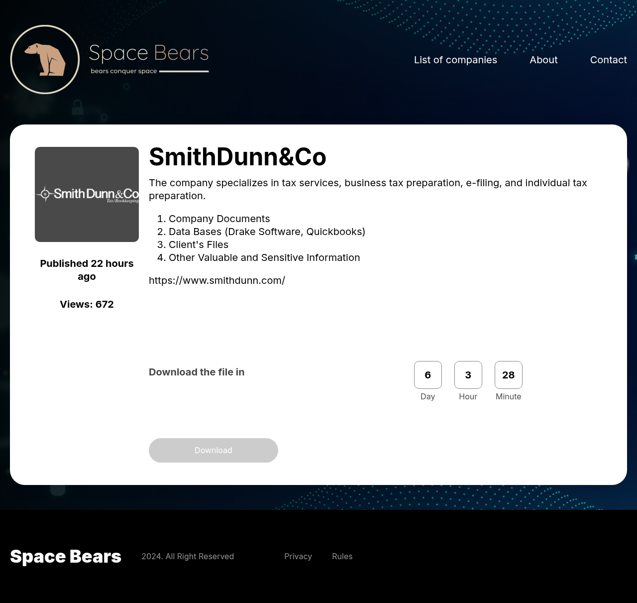Click the SmithDunn&Co logo thumbnail
This screenshot has height=603, width=637.
pos(87,194)
